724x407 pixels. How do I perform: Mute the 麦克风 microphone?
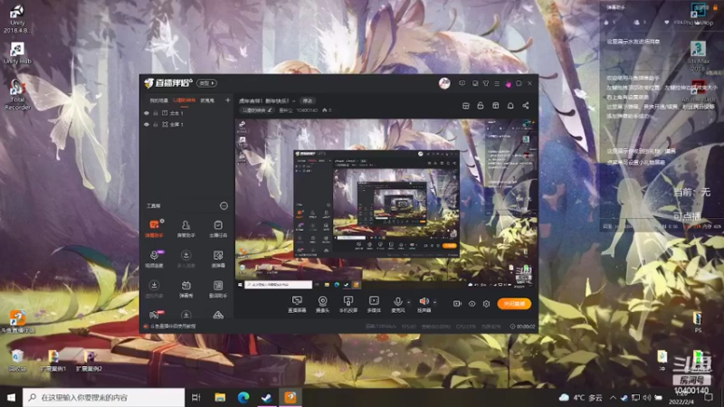pos(397,304)
